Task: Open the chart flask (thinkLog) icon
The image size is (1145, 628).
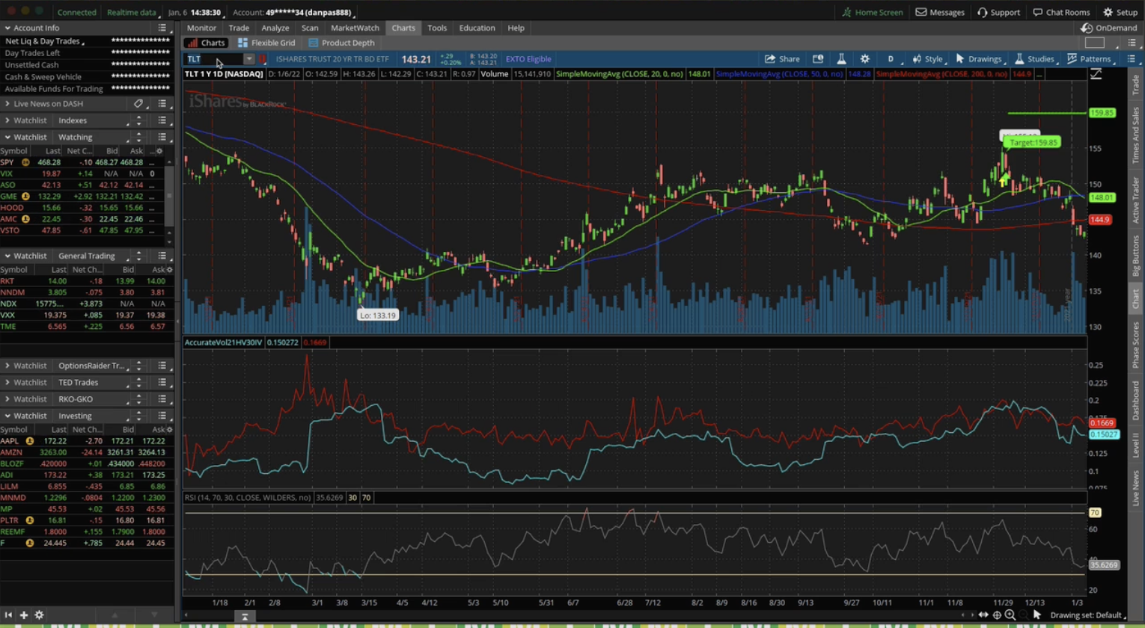Action: [x=841, y=59]
